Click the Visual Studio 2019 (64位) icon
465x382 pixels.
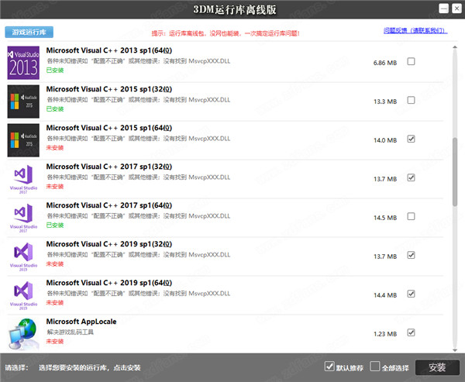coord(23,294)
